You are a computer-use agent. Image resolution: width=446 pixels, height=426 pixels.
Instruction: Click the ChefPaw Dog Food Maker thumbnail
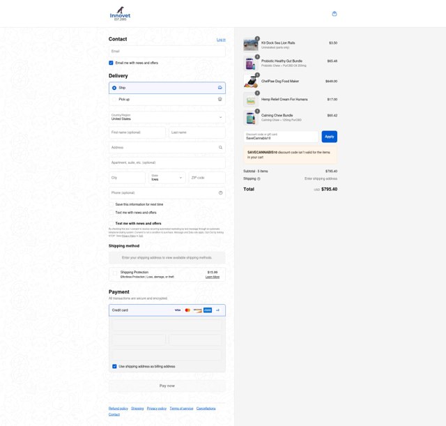click(251, 81)
